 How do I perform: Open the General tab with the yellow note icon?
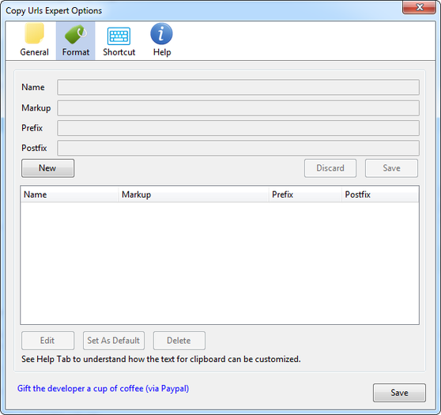tap(34, 34)
